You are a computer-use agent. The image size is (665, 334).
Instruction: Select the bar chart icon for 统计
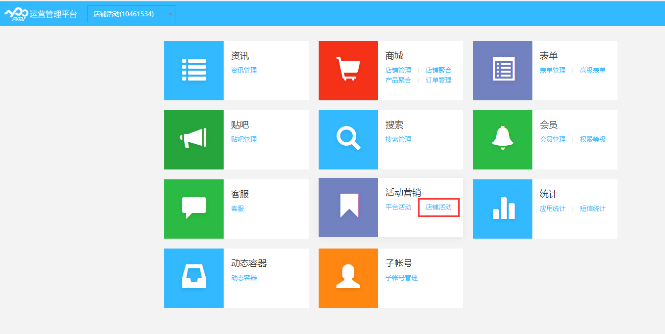point(502,209)
